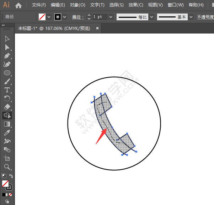Viewport: 214px width, 205px height.
Task: Go to Home screen icon
Action: click(18, 5)
